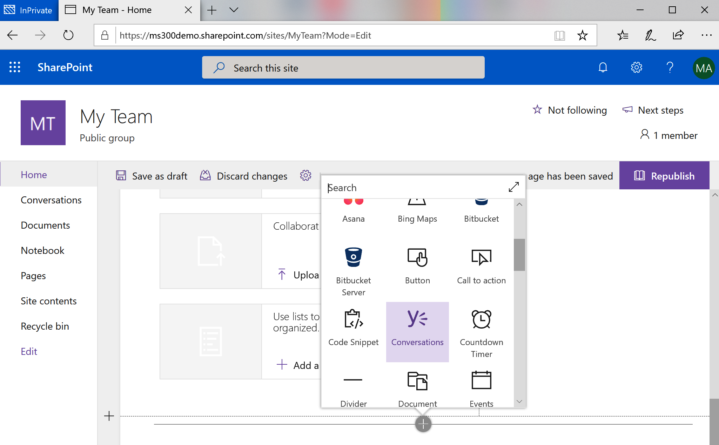Click the web part list scroll down arrow
The width and height of the screenshot is (719, 445).
519,402
